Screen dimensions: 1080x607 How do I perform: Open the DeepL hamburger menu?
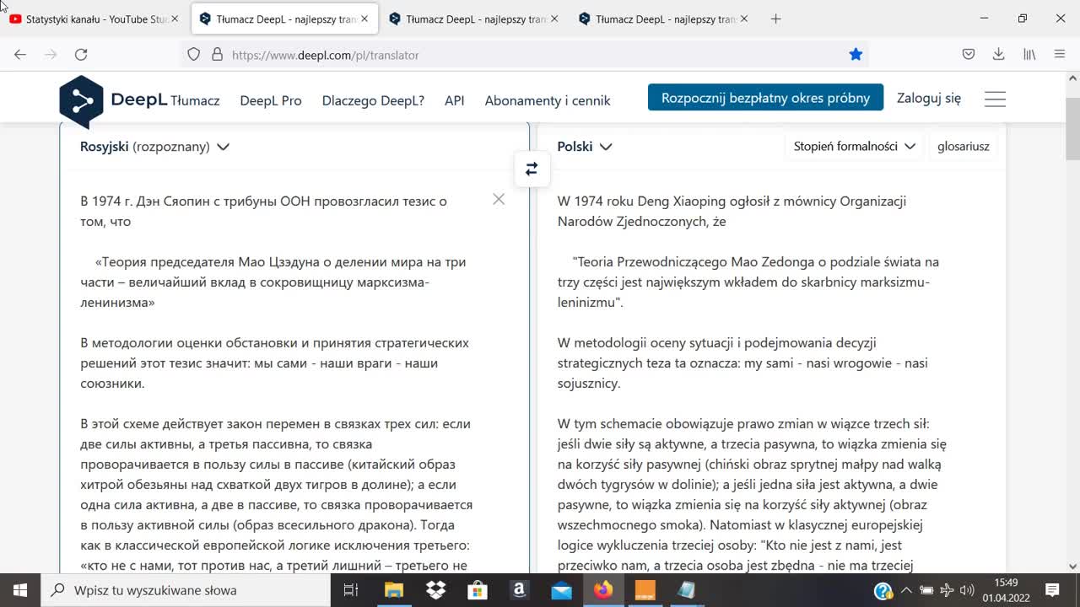click(995, 99)
